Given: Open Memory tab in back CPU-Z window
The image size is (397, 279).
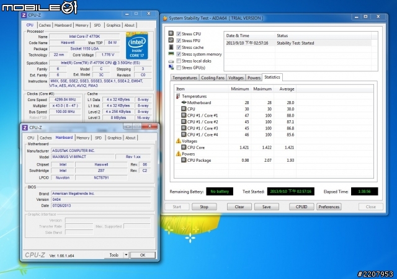Looking at the screenshot, I should [82, 25].
